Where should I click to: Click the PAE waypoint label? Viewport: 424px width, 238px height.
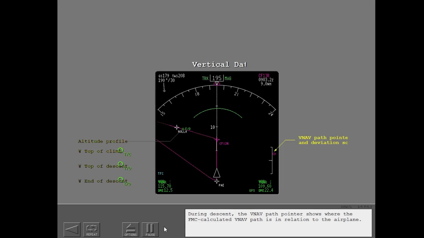point(221,185)
